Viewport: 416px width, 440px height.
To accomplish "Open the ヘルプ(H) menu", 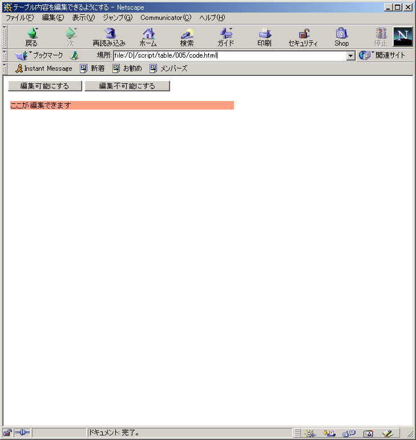I will click(x=212, y=18).
